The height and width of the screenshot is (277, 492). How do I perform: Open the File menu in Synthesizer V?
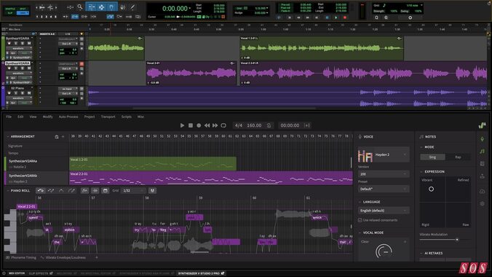pyautogui.click(x=9, y=117)
